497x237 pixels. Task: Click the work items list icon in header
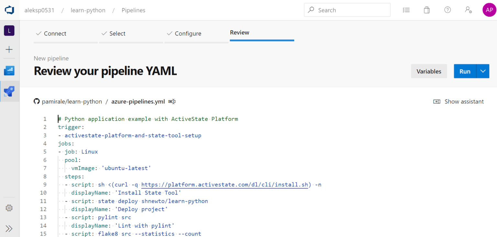(x=406, y=10)
